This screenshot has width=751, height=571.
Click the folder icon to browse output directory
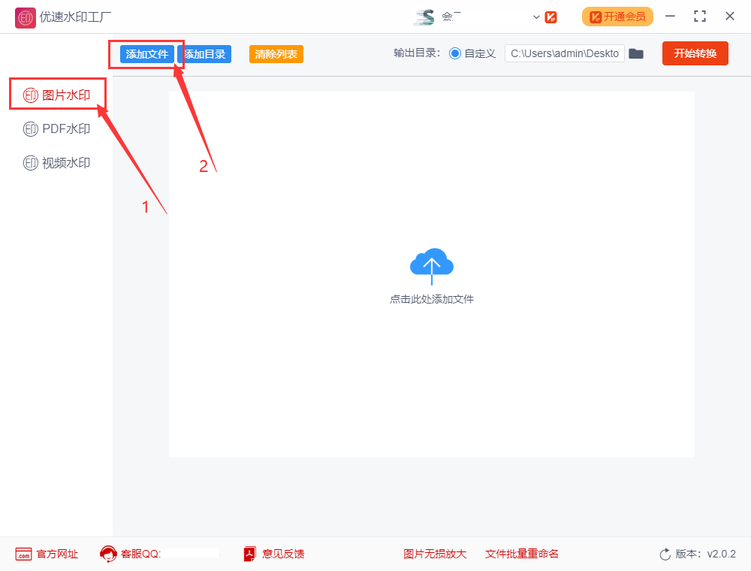[x=636, y=53]
